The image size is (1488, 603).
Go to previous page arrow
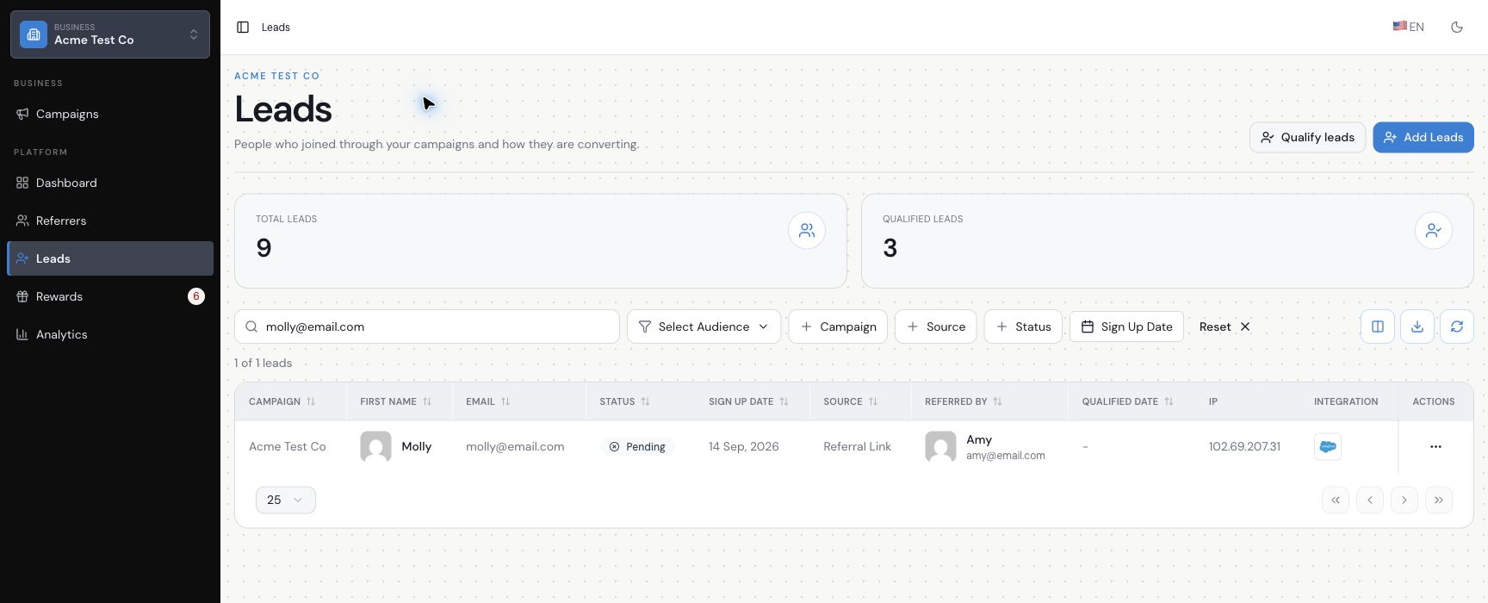point(1370,500)
